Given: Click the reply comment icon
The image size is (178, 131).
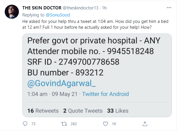Looking at the screenshot, I should [x=25, y=124].
